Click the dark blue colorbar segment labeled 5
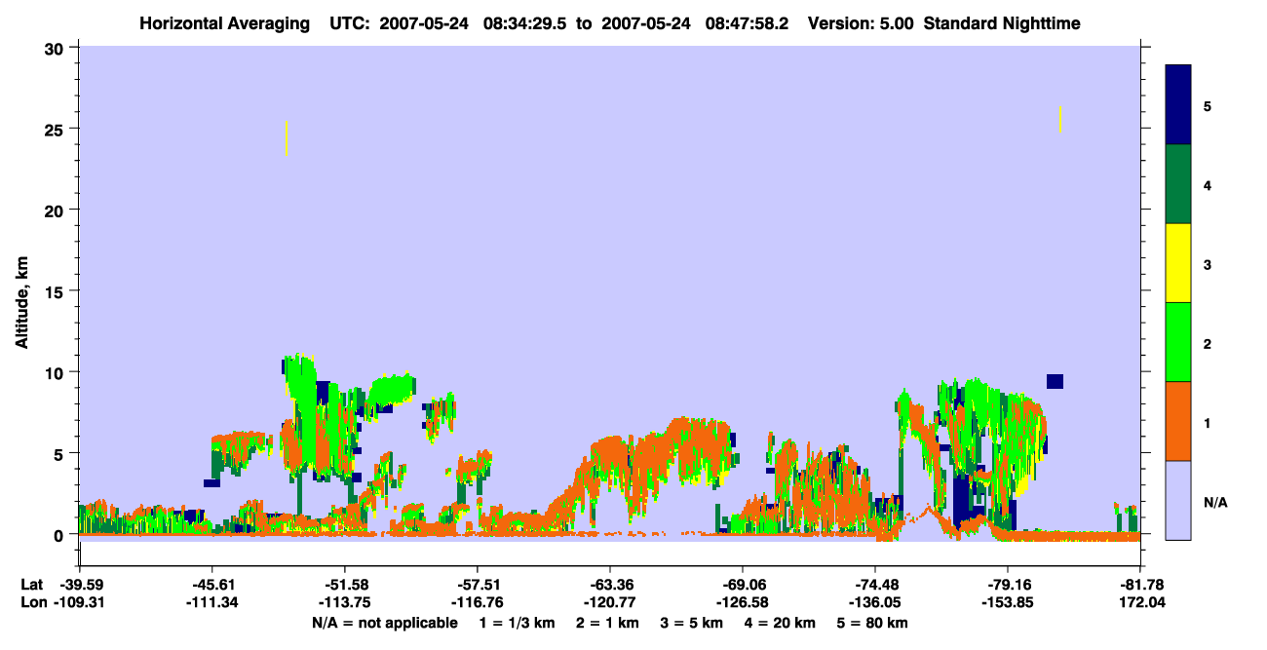Screen dimensions: 1267x650 pos(1177,105)
